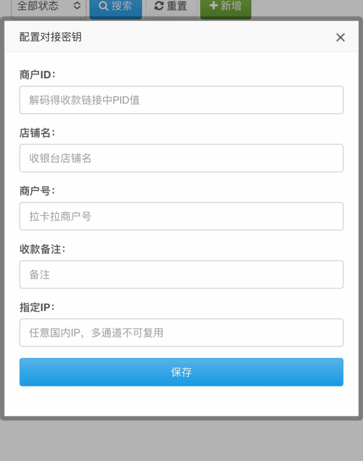Click the 商户ID input field
This screenshot has width=363, height=461.
181,100
